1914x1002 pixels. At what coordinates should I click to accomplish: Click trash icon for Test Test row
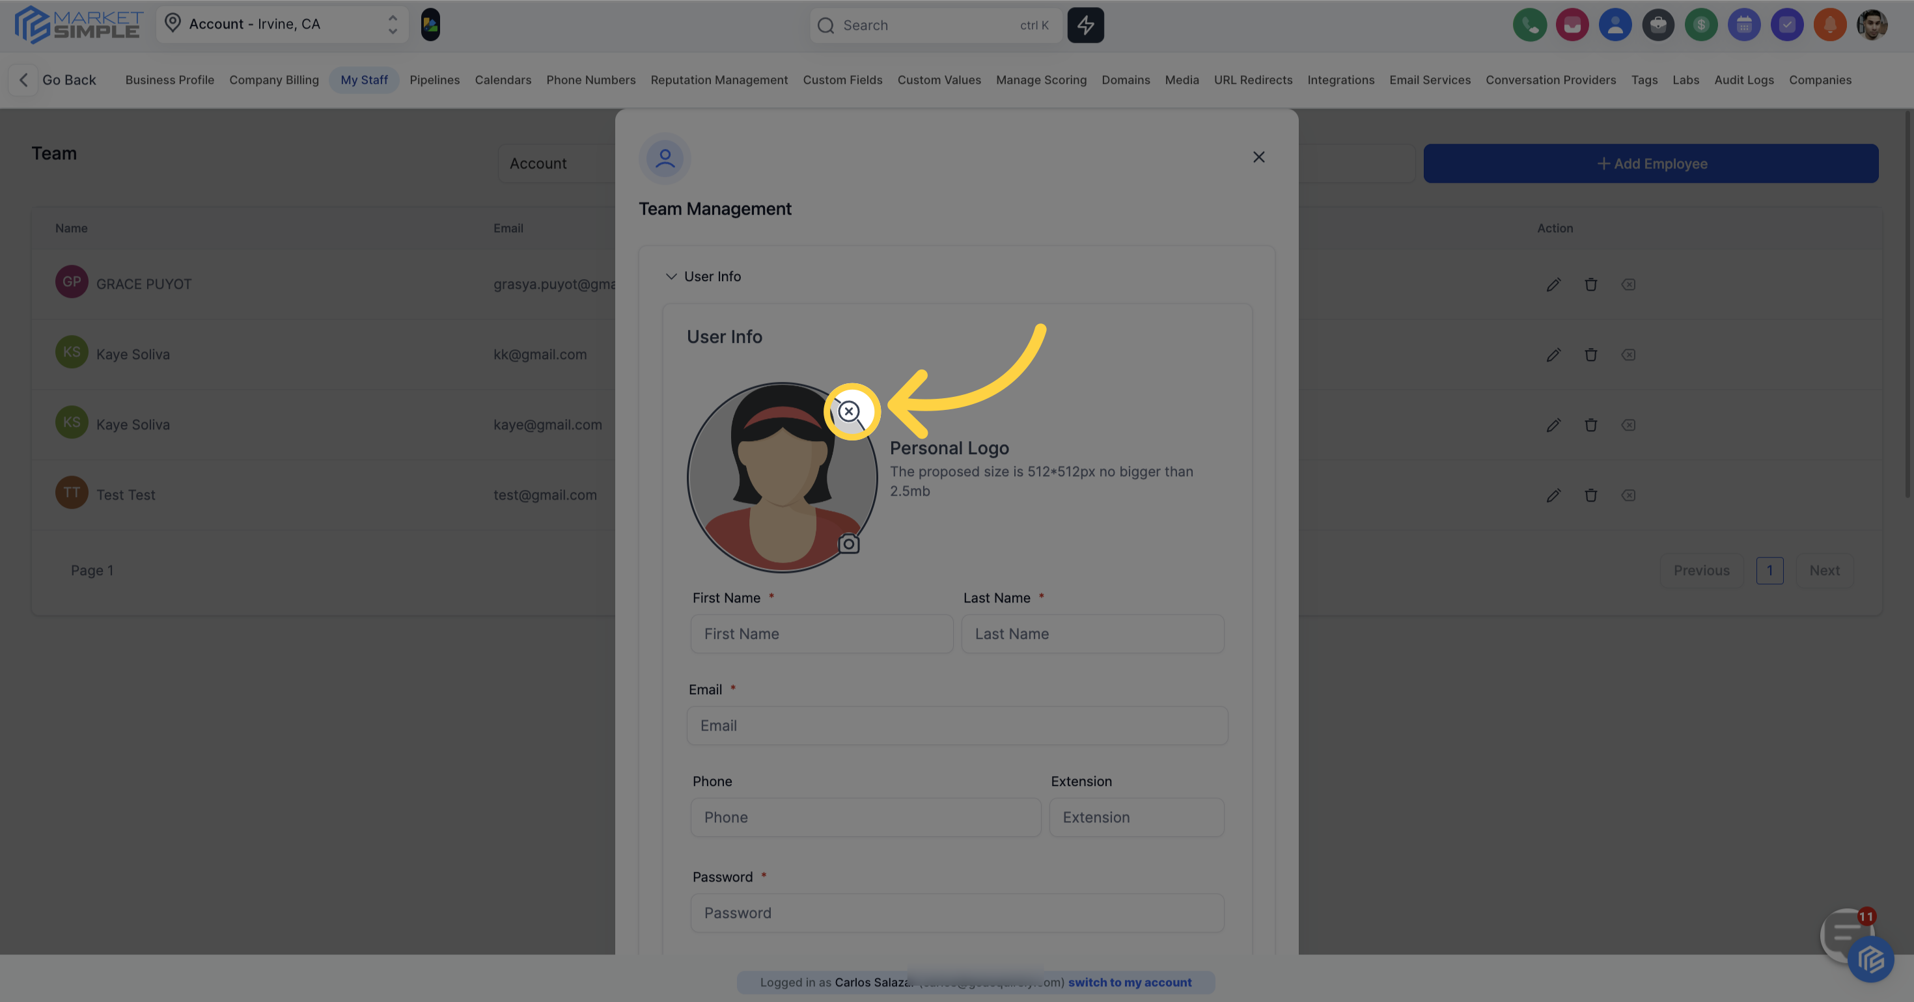(x=1590, y=495)
